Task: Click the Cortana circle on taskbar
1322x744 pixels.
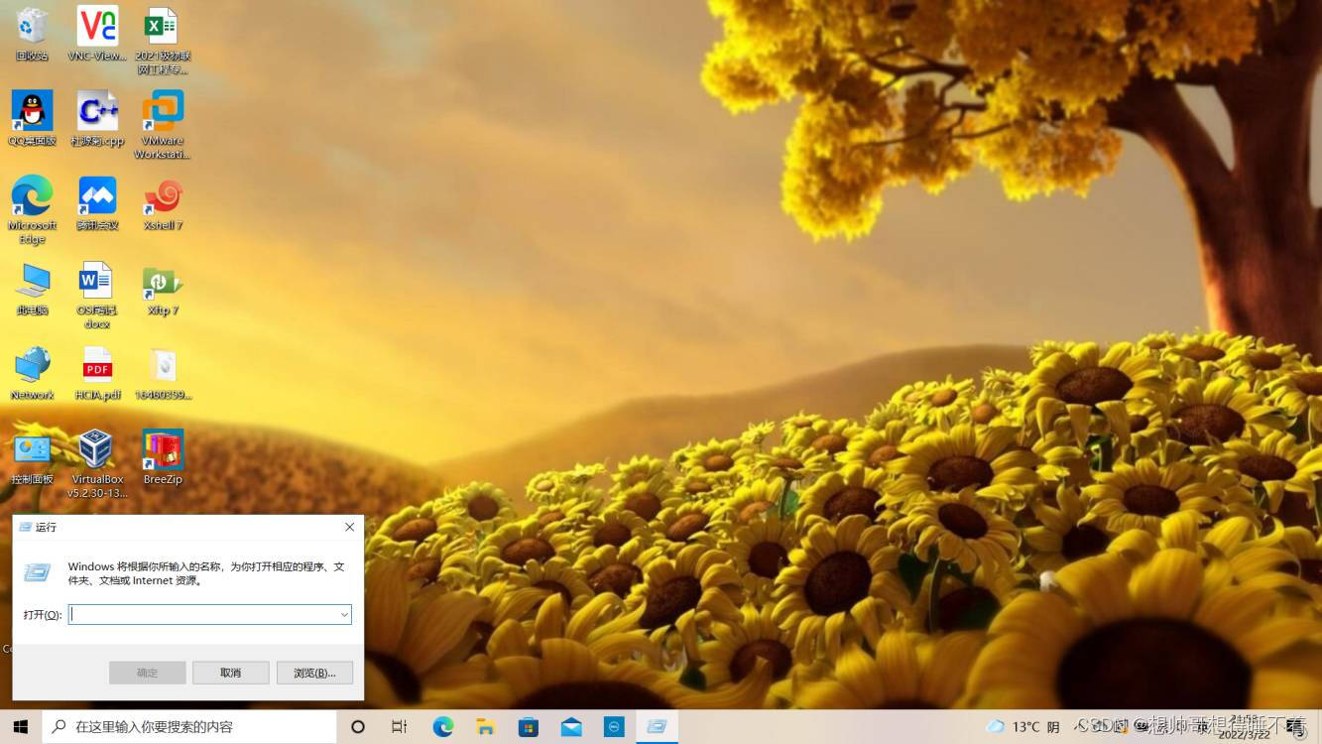Action: (358, 727)
